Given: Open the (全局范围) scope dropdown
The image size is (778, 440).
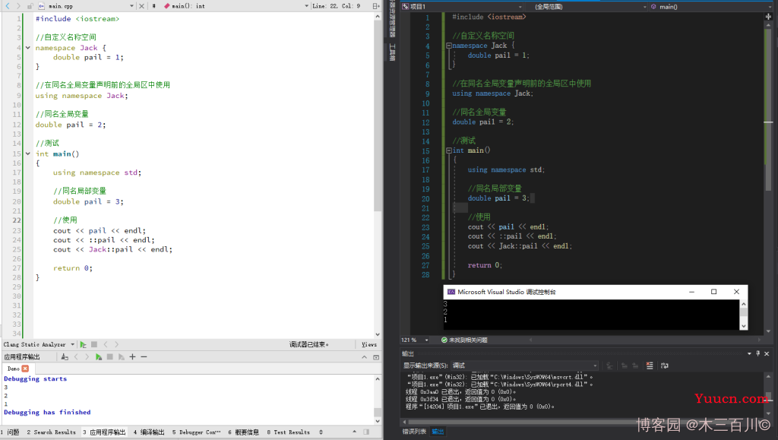Looking at the screenshot, I should tap(587, 6).
